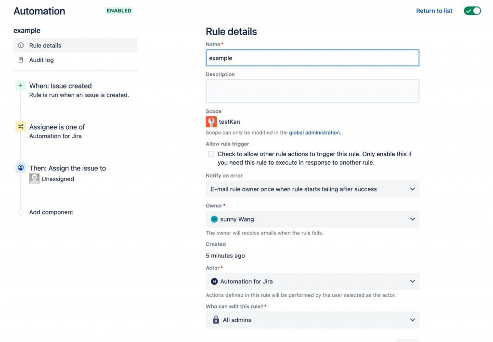
Task: Click the Add component circle icon
Action: click(x=21, y=212)
